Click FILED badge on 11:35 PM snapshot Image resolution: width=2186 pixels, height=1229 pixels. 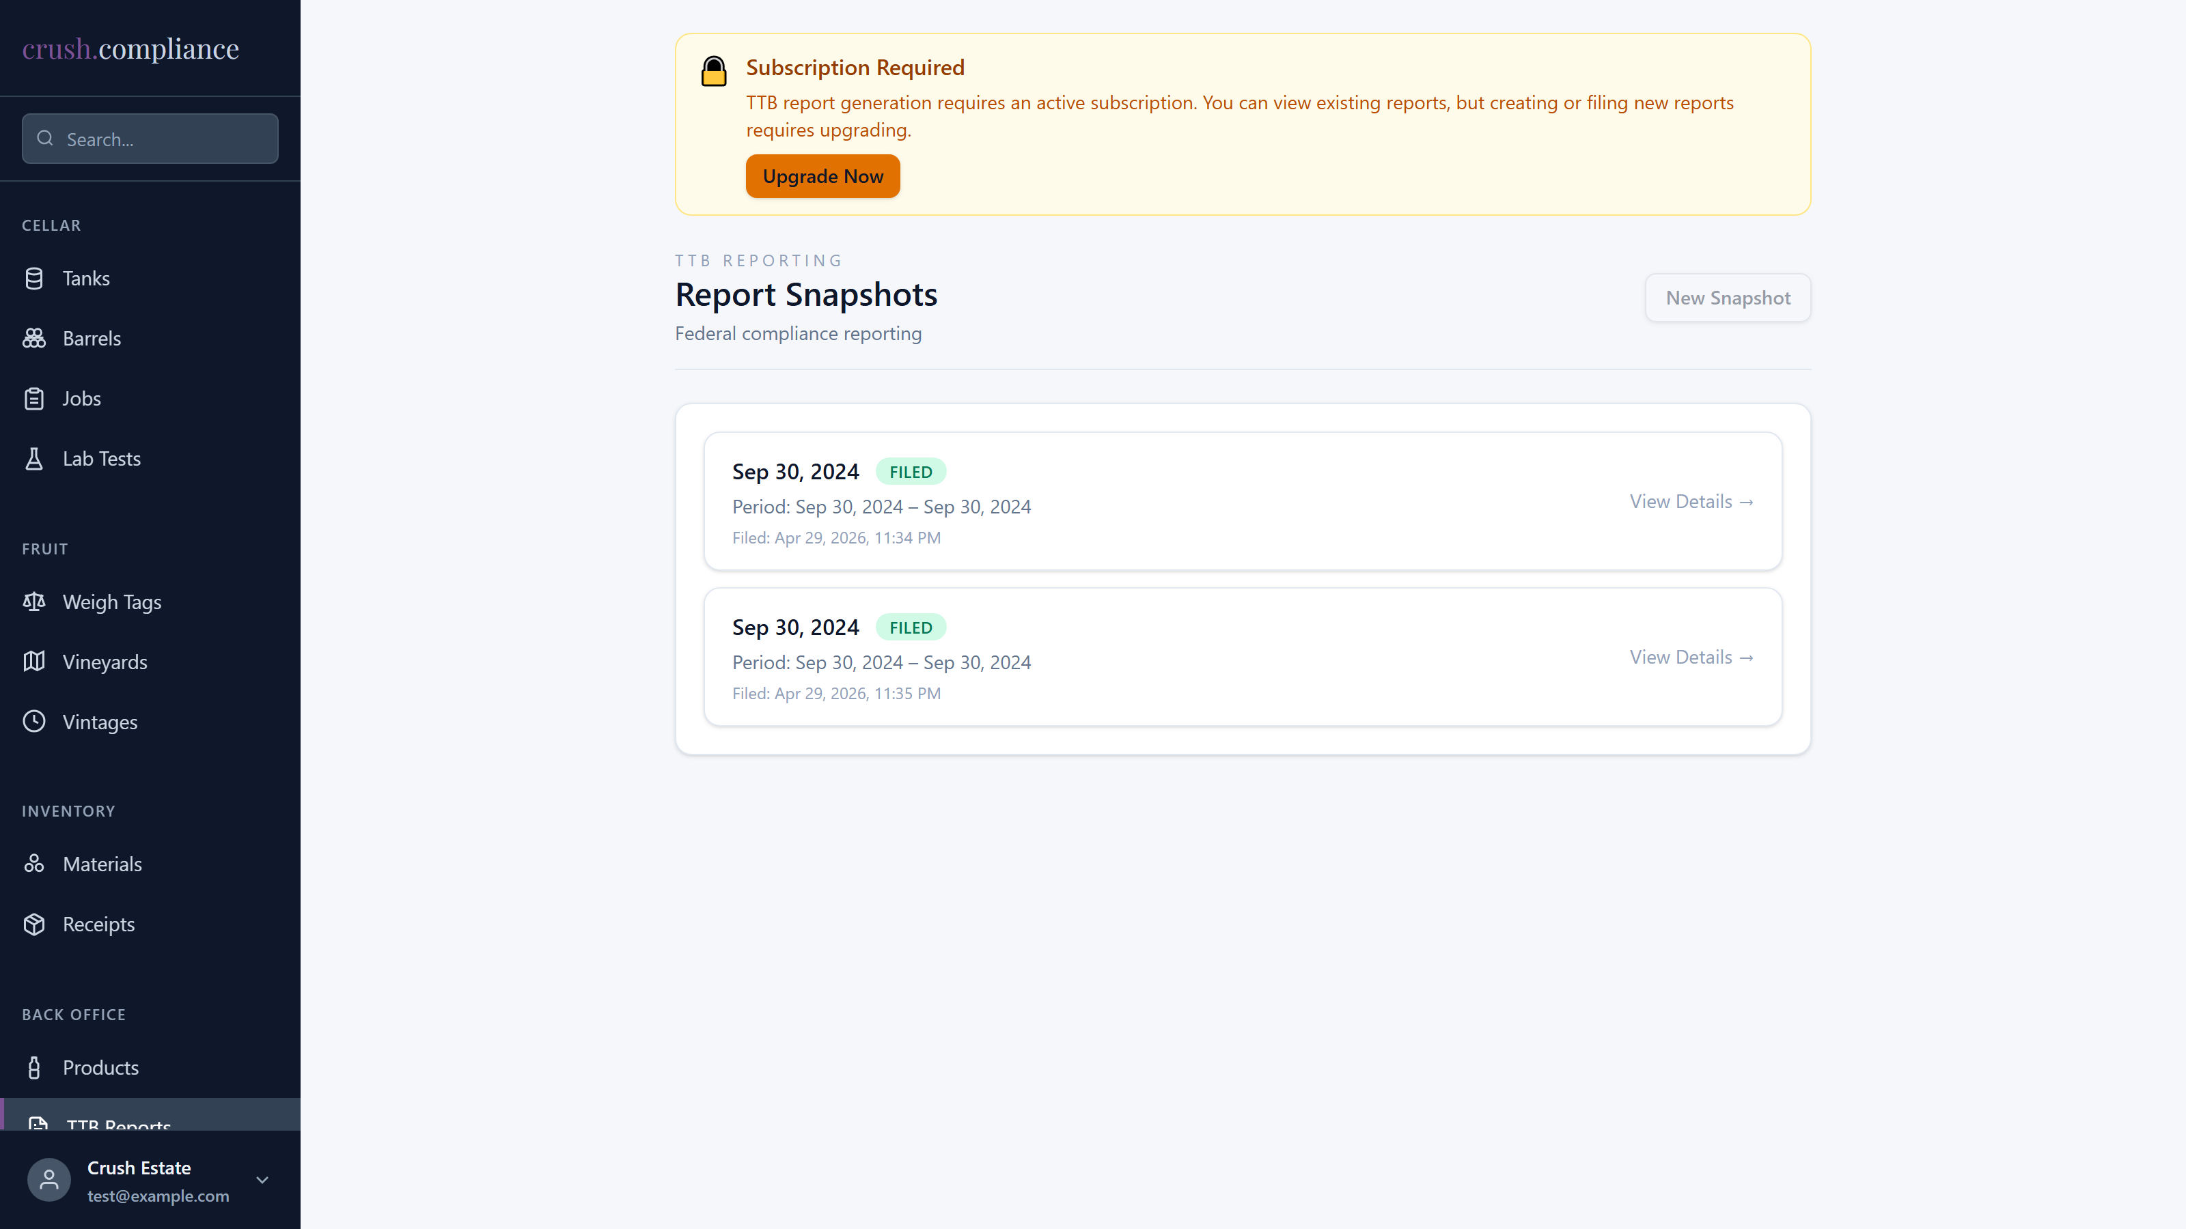[911, 627]
